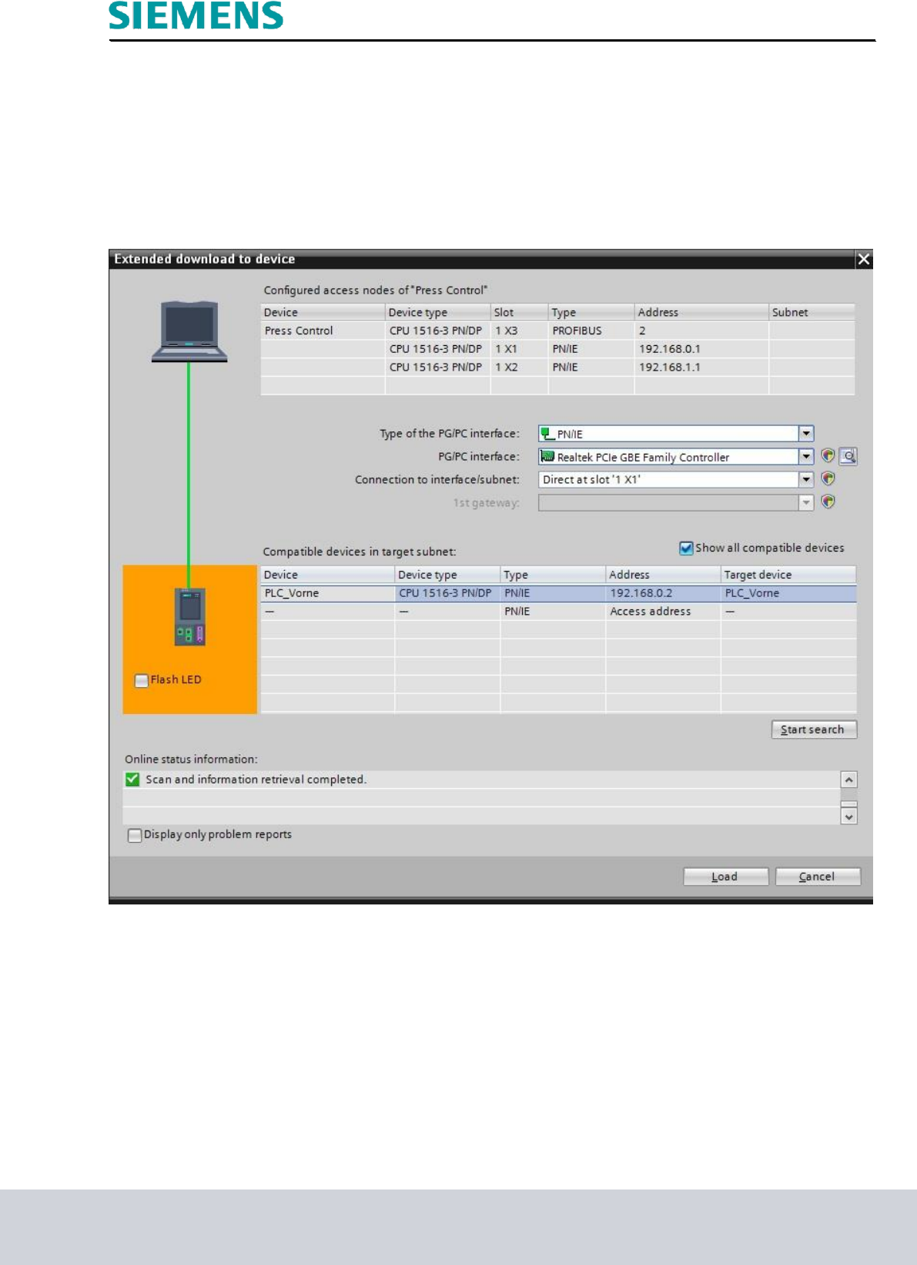Click the PN/IE interface type icon
The height and width of the screenshot is (1265, 917).
pyautogui.click(x=547, y=433)
